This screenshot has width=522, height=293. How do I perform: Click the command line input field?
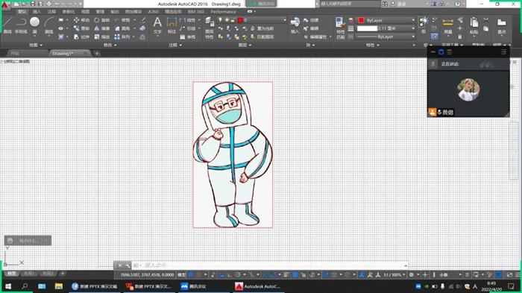tap(269, 265)
